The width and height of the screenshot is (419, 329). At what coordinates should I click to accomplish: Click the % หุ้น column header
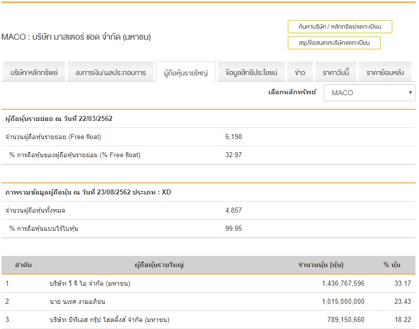click(x=392, y=265)
